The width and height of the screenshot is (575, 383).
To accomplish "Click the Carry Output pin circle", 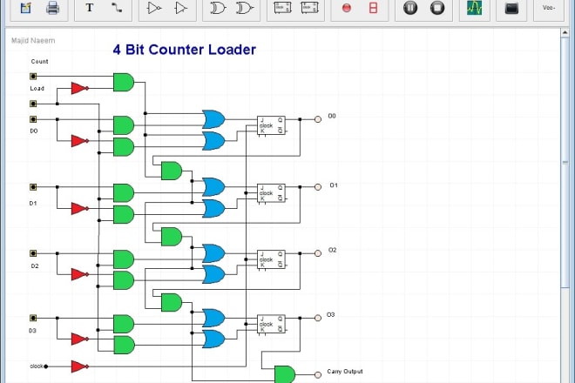I will point(318,374).
